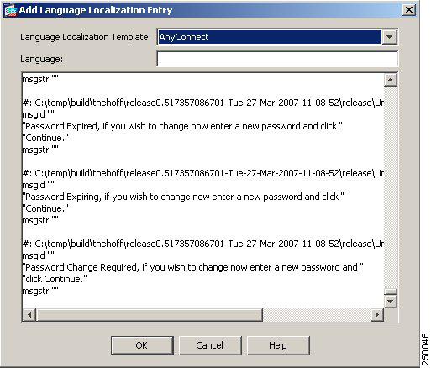Click the last msgstr line in the text area
The height and width of the screenshot is (368, 431).
[x=40, y=291]
